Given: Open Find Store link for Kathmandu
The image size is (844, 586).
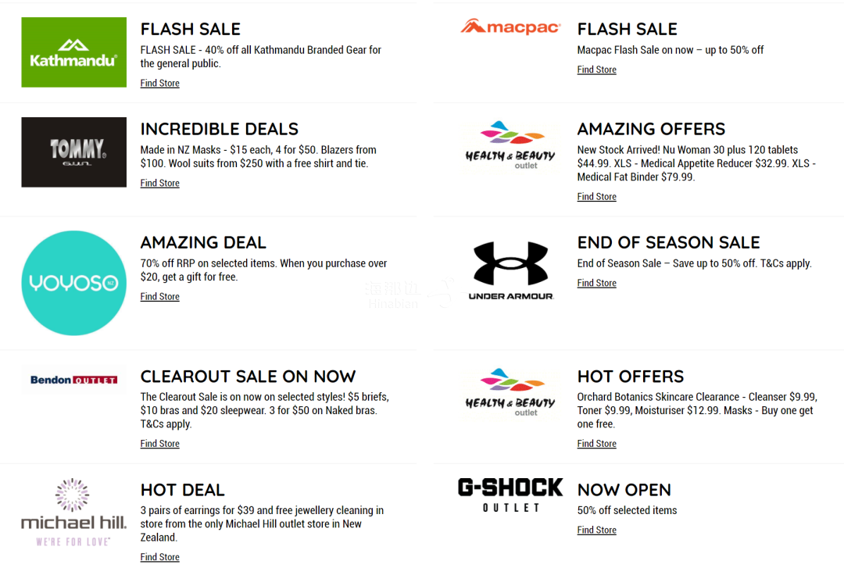Looking at the screenshot, I should [x=159, y=84].
